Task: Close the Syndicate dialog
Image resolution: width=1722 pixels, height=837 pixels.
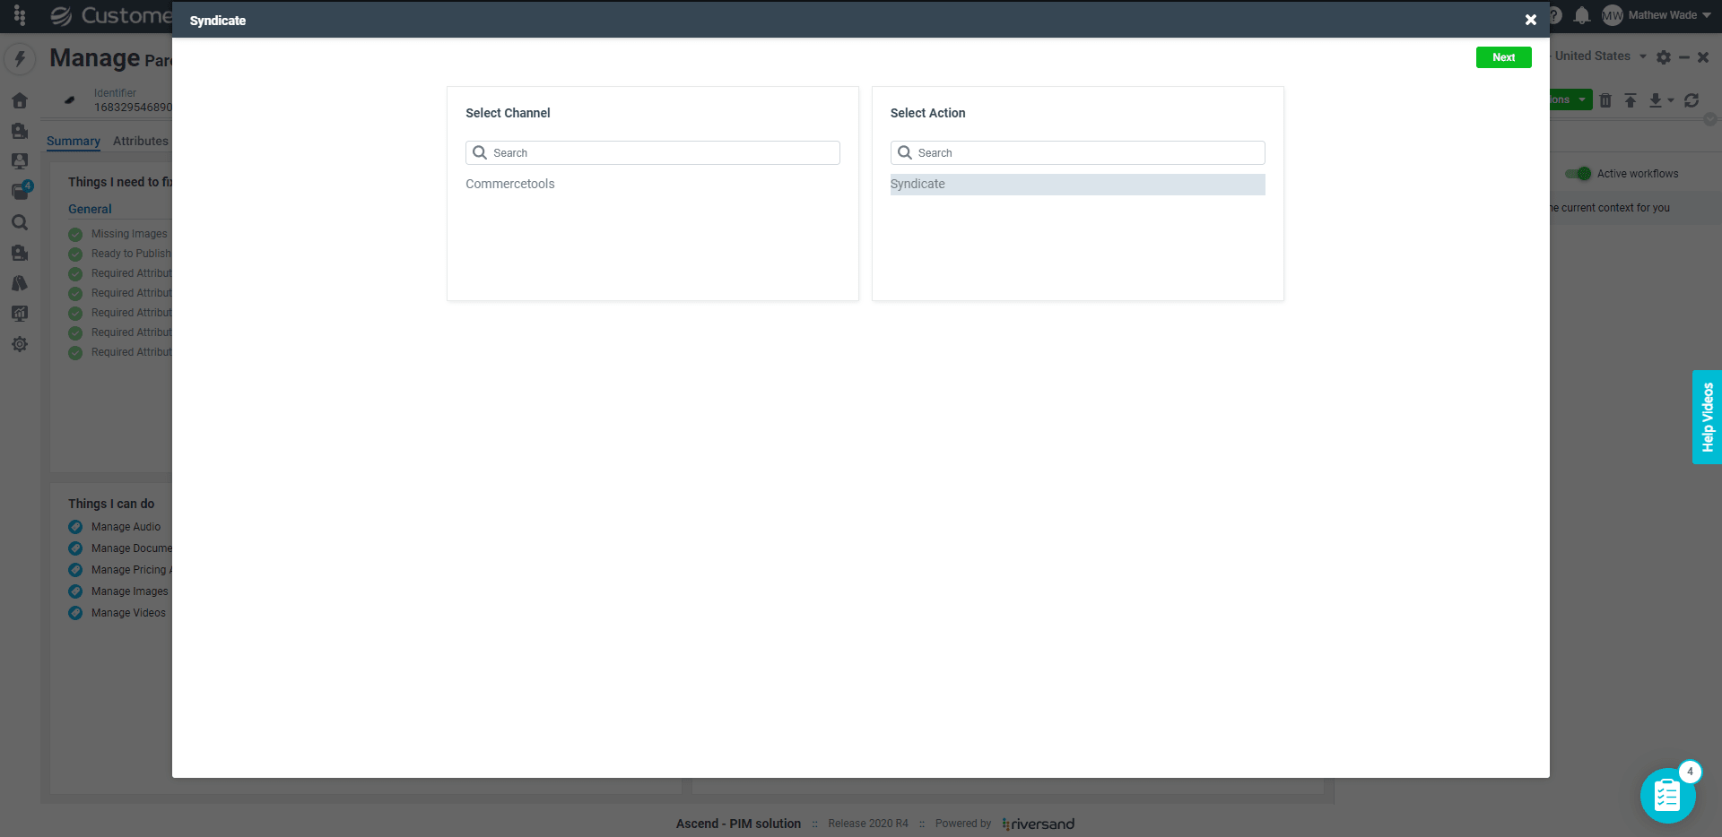Action: pos(1530,20)
